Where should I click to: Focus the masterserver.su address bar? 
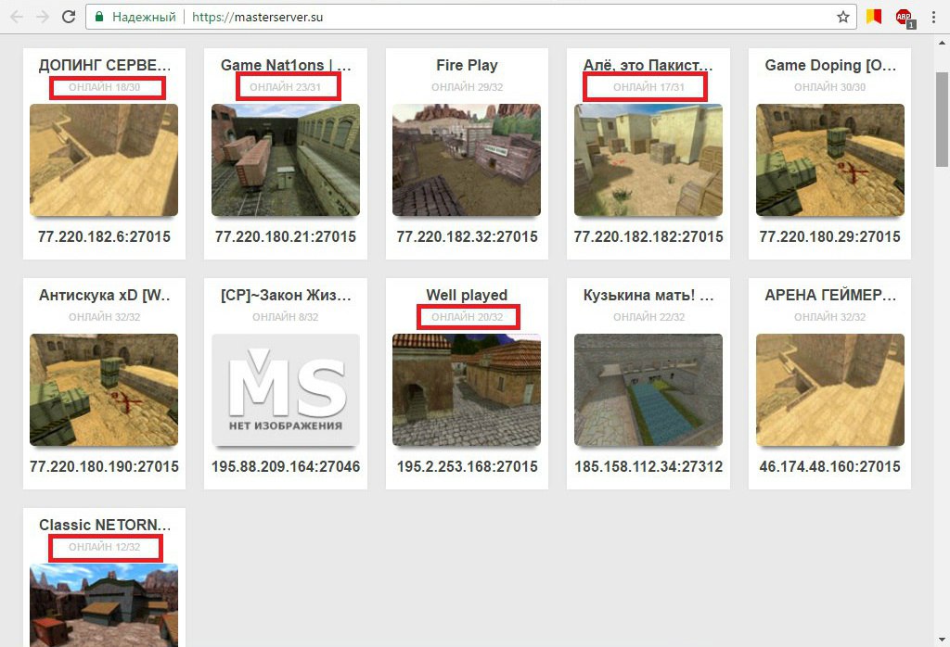coord(470,17)
